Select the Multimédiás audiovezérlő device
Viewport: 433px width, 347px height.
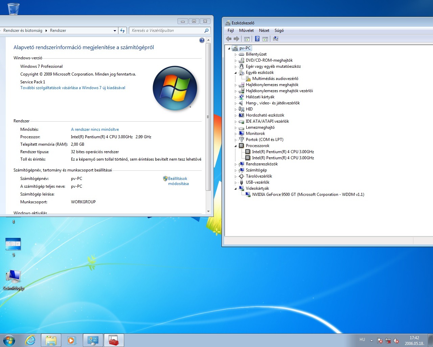click(x=275, y=79)
